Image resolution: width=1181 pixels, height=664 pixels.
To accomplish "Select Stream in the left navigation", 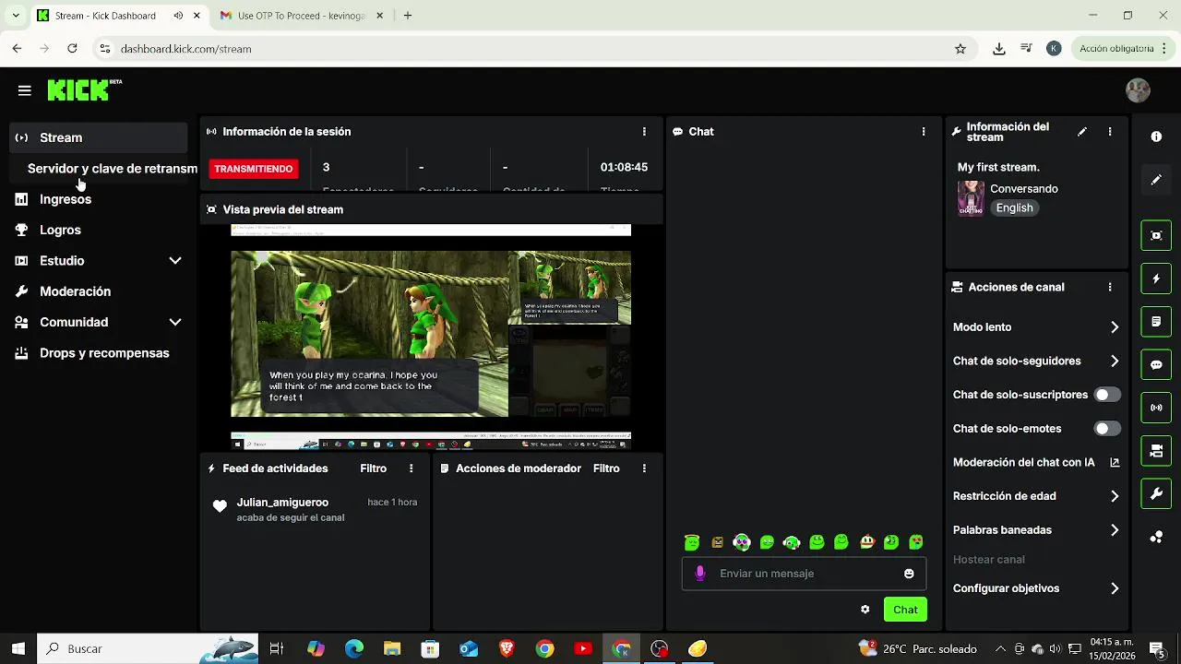I will click(98, 137).
